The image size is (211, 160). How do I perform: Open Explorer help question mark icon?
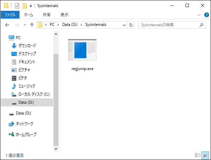tap(206, 15)
